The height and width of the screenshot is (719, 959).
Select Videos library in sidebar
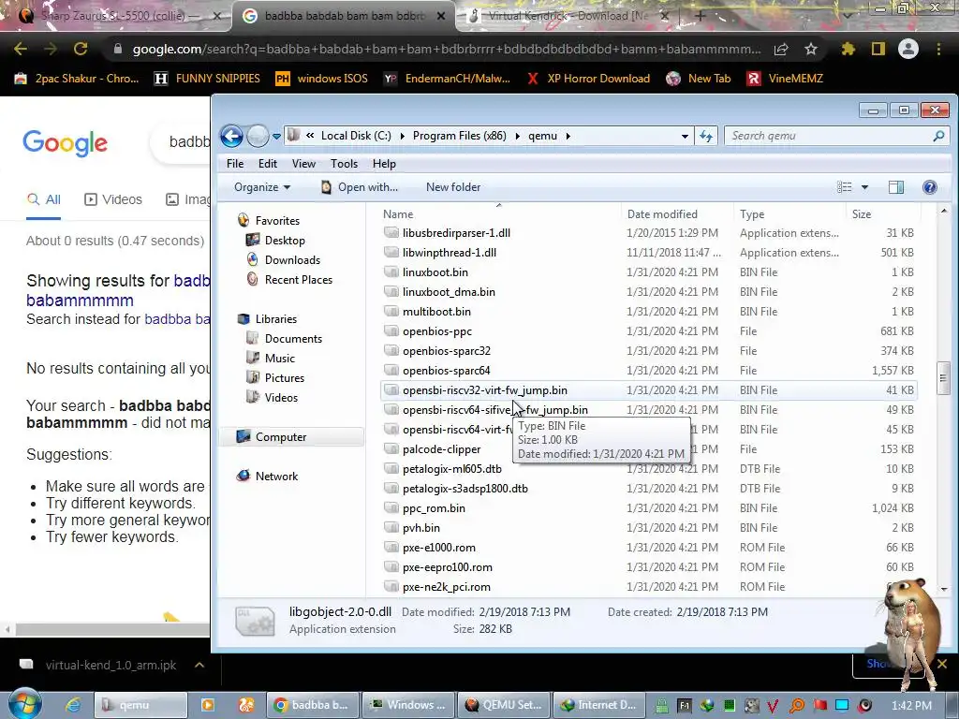coord(281,397)
